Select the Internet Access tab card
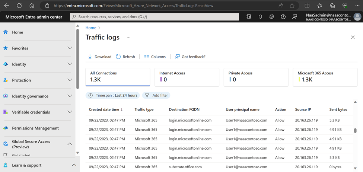Screen dimensions: 363x172 click(187, 77)
